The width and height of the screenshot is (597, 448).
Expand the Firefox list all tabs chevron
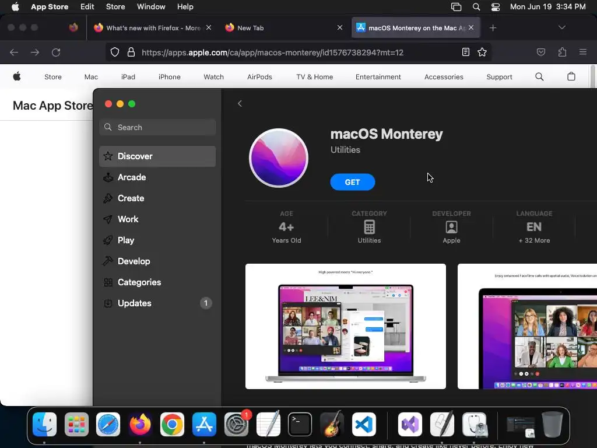[x=561, y=27]
